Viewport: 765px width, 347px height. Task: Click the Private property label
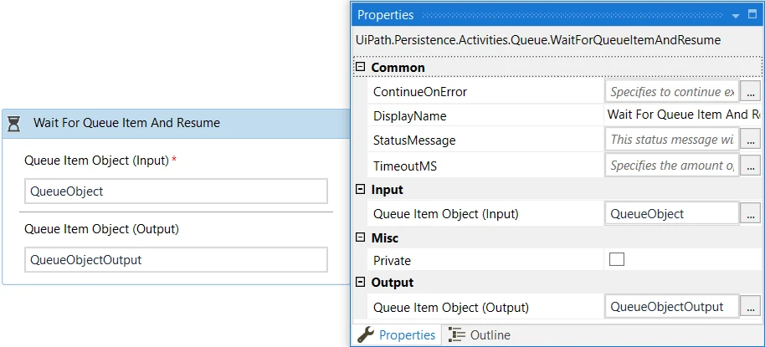(x=392, y=261)
